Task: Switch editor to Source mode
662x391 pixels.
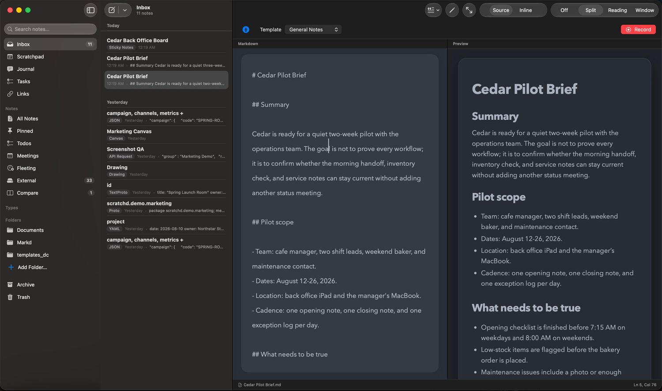Action: point(500,10)
